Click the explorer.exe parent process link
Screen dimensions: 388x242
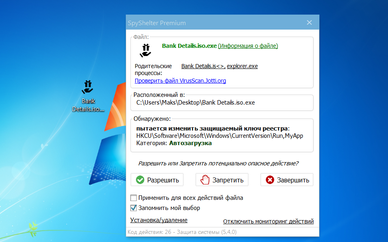[x=242, y=66]
